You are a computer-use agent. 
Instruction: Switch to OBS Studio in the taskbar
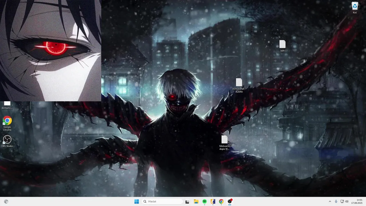(230, 201)
